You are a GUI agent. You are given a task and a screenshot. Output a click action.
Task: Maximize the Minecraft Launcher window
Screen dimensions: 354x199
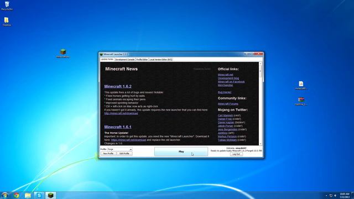click(252, 54)
